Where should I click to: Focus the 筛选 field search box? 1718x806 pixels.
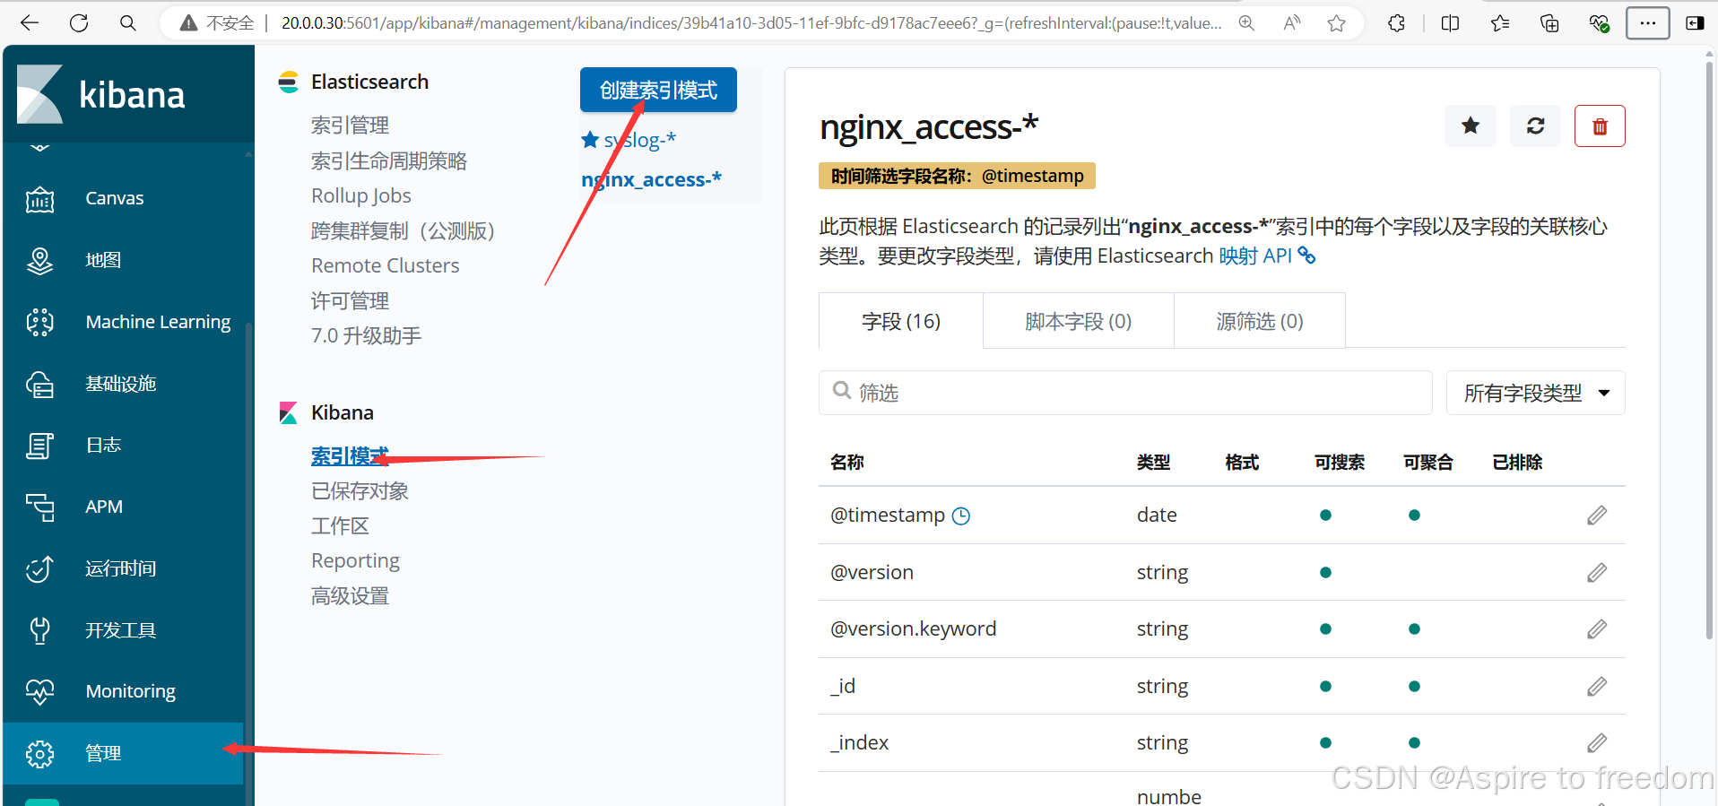1125,393
